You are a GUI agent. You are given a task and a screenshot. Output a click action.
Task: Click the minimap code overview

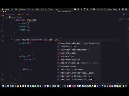tap(123, 20)
